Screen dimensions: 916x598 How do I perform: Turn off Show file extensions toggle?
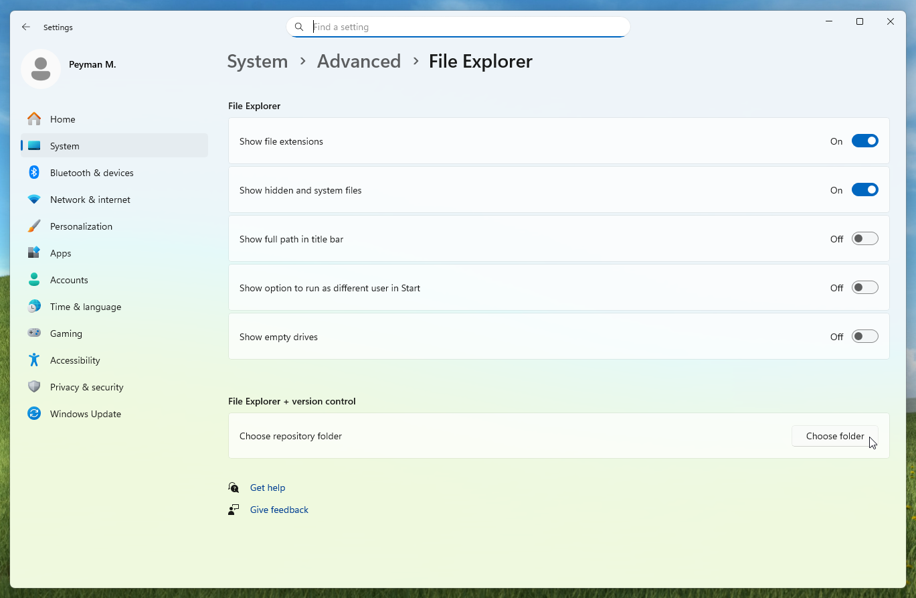[864, 141]
